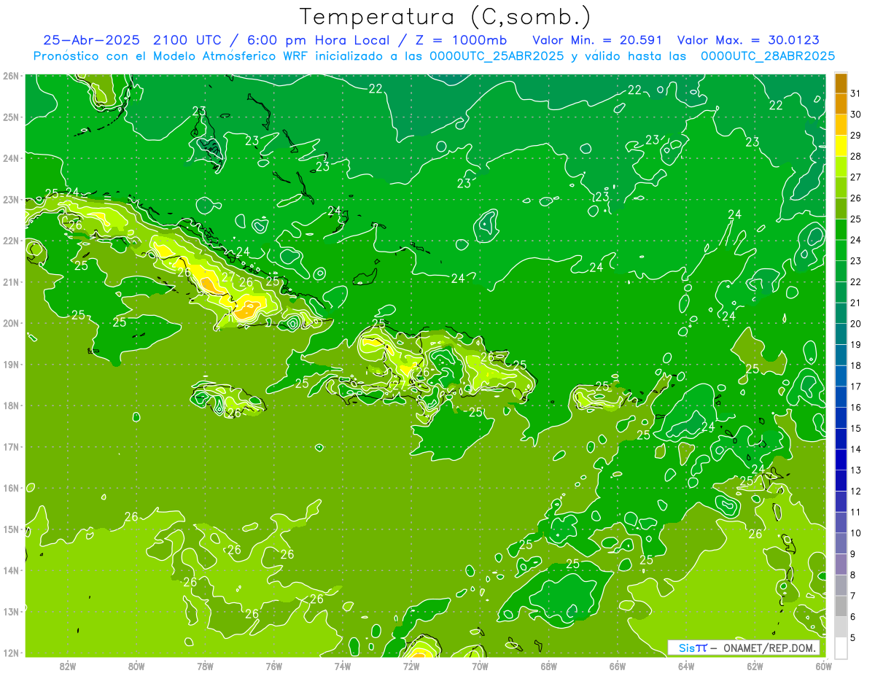Click the "30" label on the color scale

pos(855,114)
